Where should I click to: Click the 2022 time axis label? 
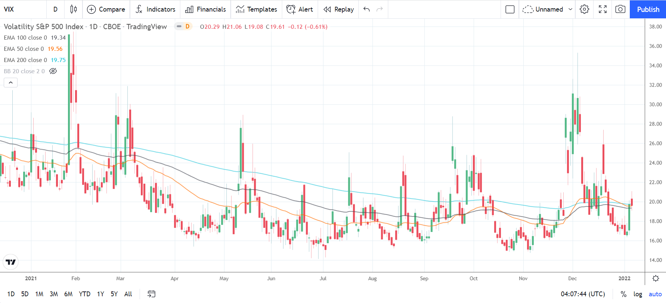pos(625,278)
